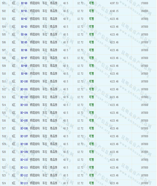Open unit B2-100 details
157x186 pixels.
[x=24, y=81]
